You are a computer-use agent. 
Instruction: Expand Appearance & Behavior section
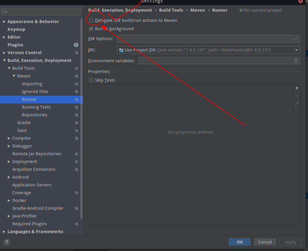click(4, 21)
